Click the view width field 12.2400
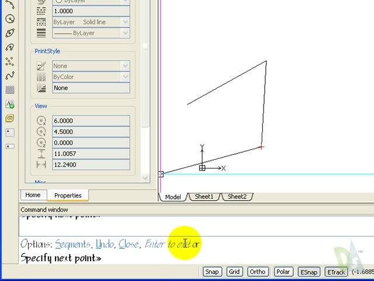The image size is (374, 281). tap(91, 165)
